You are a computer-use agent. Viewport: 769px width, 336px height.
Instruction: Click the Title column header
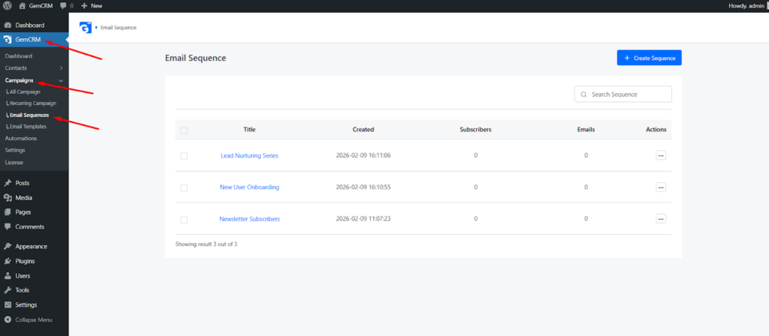coord(249,130)
